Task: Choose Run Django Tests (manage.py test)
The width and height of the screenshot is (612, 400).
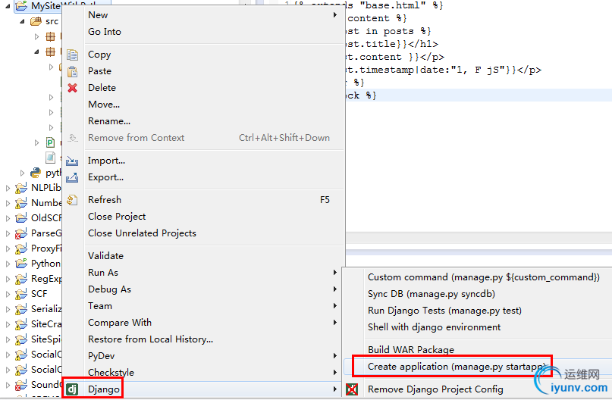Action: pos(444,311)
